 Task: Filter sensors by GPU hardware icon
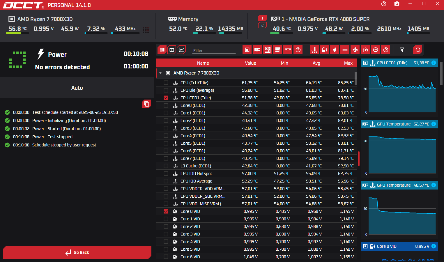[257, 50]
